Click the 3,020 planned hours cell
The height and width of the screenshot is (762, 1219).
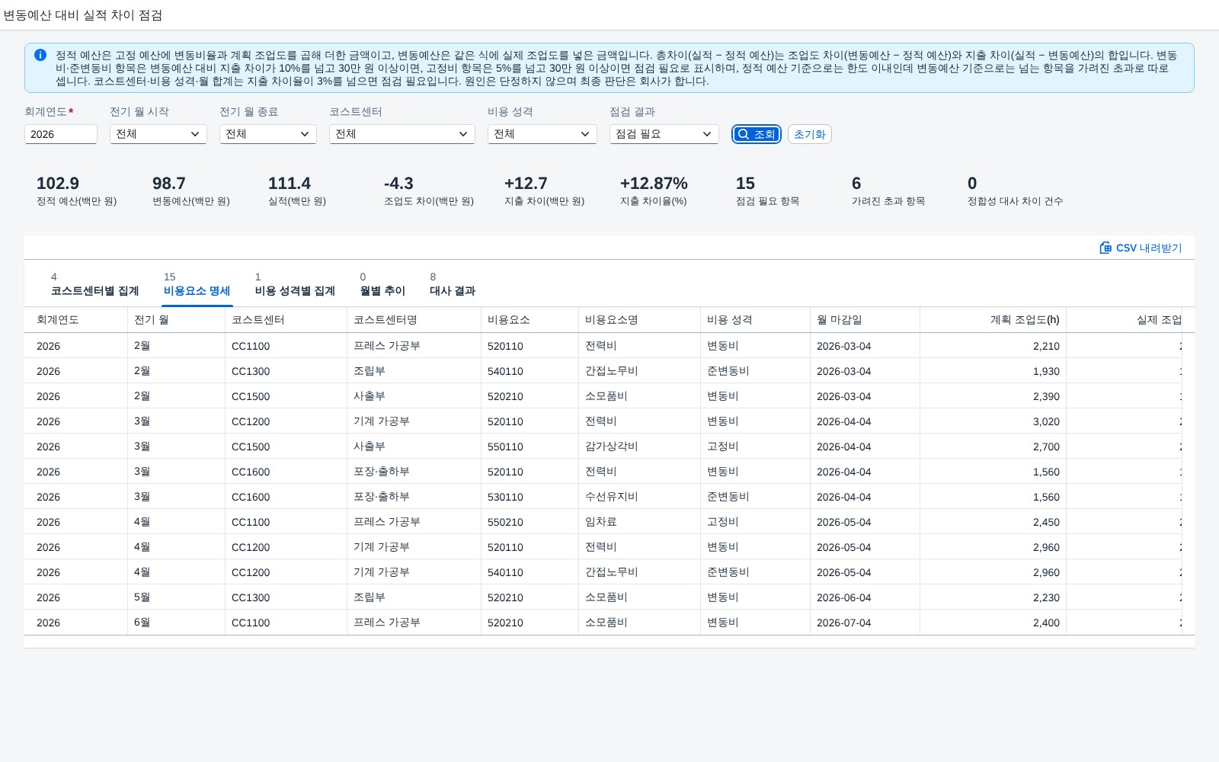pos(993,421)
